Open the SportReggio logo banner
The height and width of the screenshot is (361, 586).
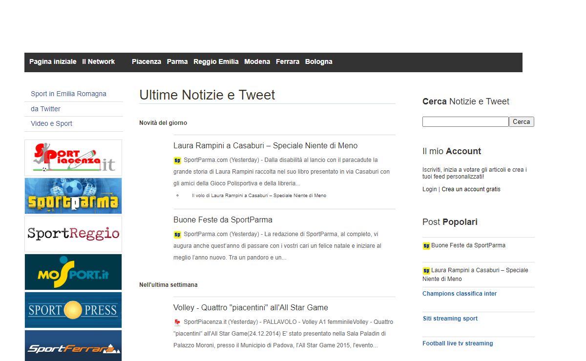(x=73, y=234)
